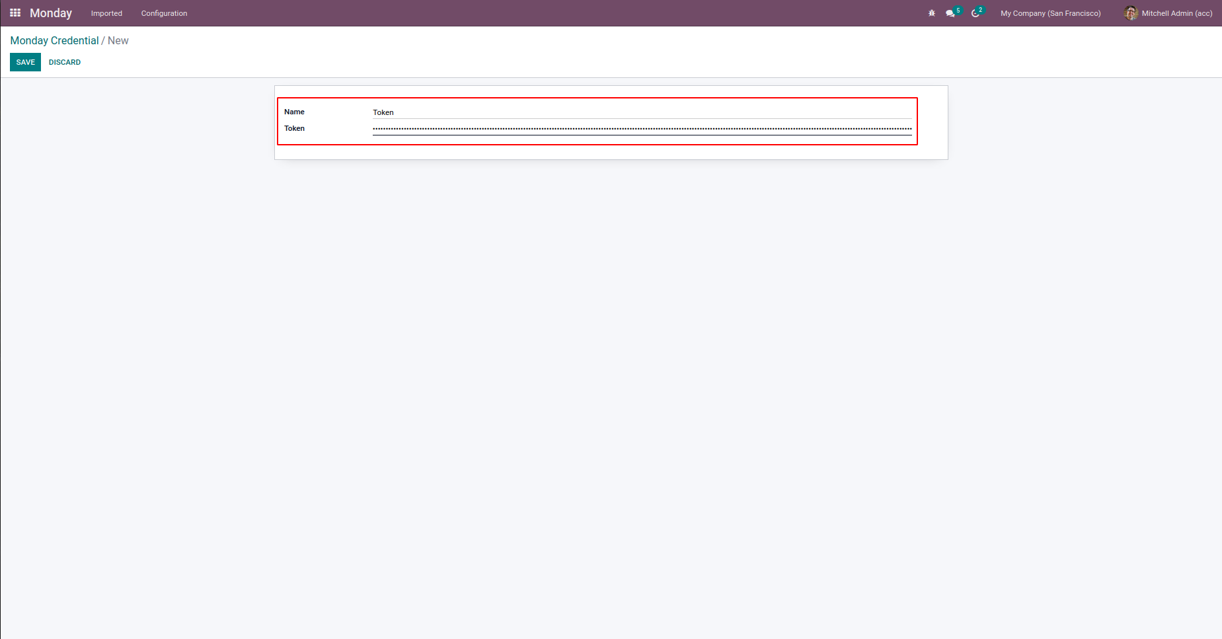1222x639 pixels.
Task: Save the new credential
Action: [x=25, y=62]
